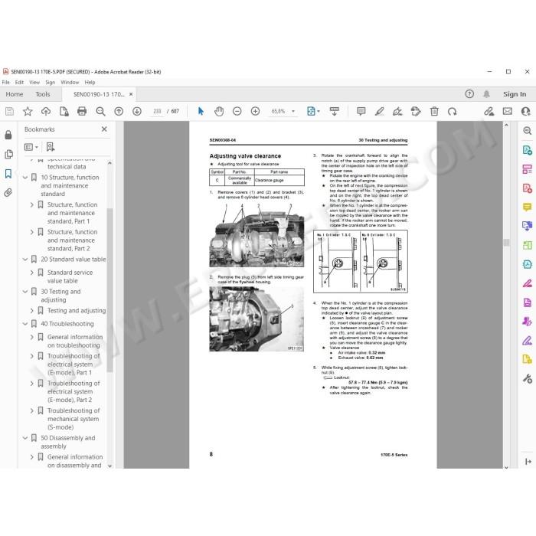Open the Window menu

pyautogui.click(x=70, y=82)
